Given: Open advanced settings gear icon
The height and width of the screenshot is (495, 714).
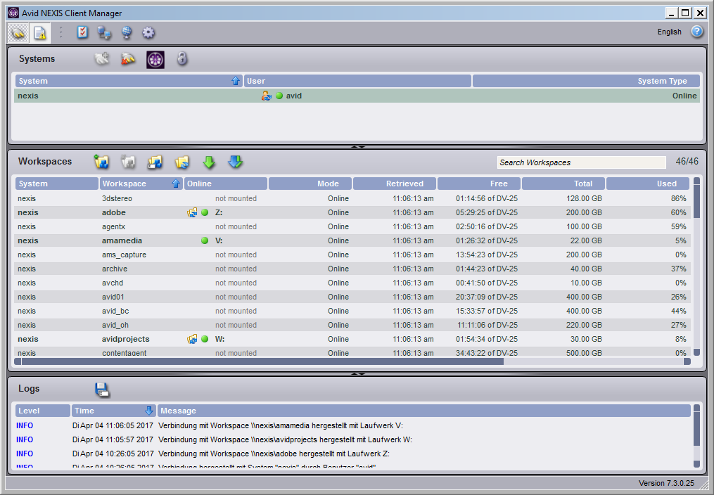Looking at the screenshot, I should [148, 33].
